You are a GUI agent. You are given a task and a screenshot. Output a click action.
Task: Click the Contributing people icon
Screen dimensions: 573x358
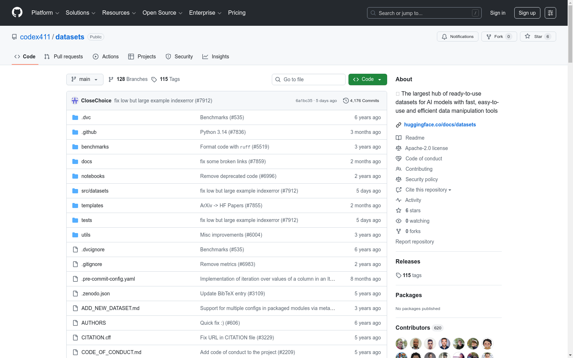pyautogui.click(x=399, y=169)
